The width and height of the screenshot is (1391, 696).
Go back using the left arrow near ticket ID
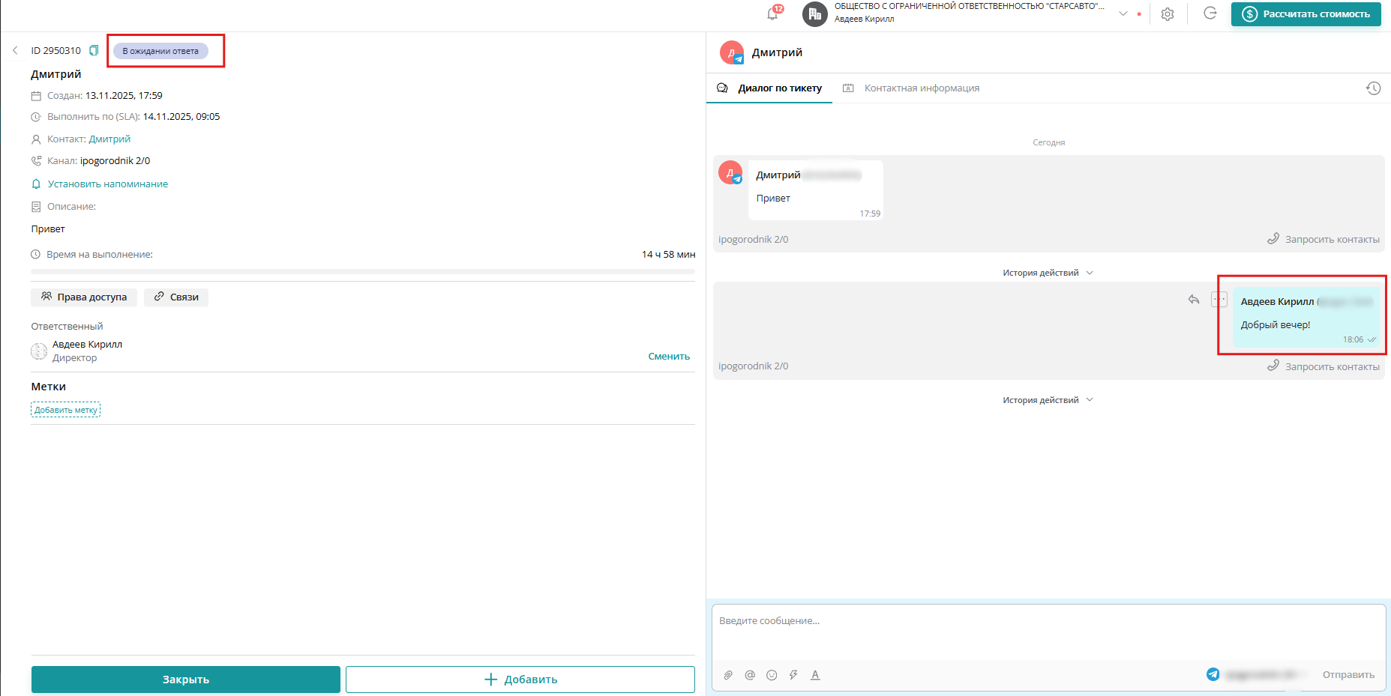(x=15, y=50)
